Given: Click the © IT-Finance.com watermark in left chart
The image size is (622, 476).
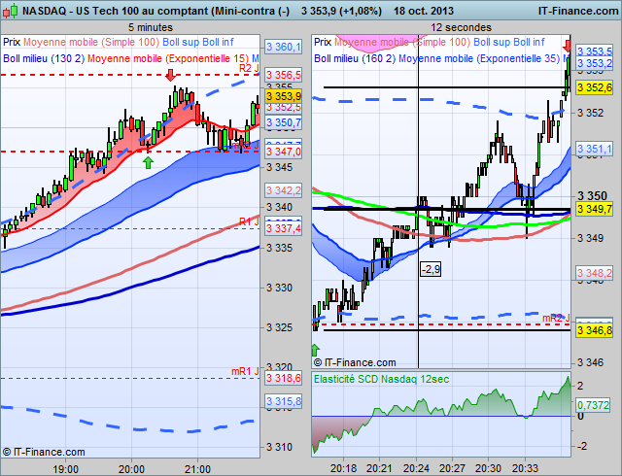Looking at the screenshot, I should point(44,452).
